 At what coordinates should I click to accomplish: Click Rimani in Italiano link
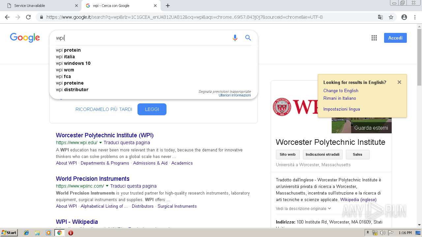(340, 98)
